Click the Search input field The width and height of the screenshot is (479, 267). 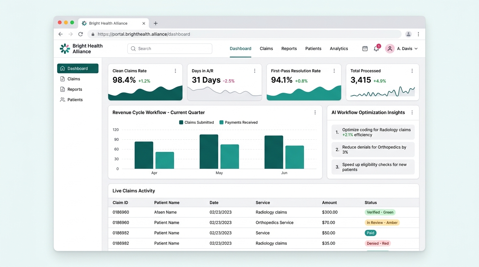(x=170, y=49)
